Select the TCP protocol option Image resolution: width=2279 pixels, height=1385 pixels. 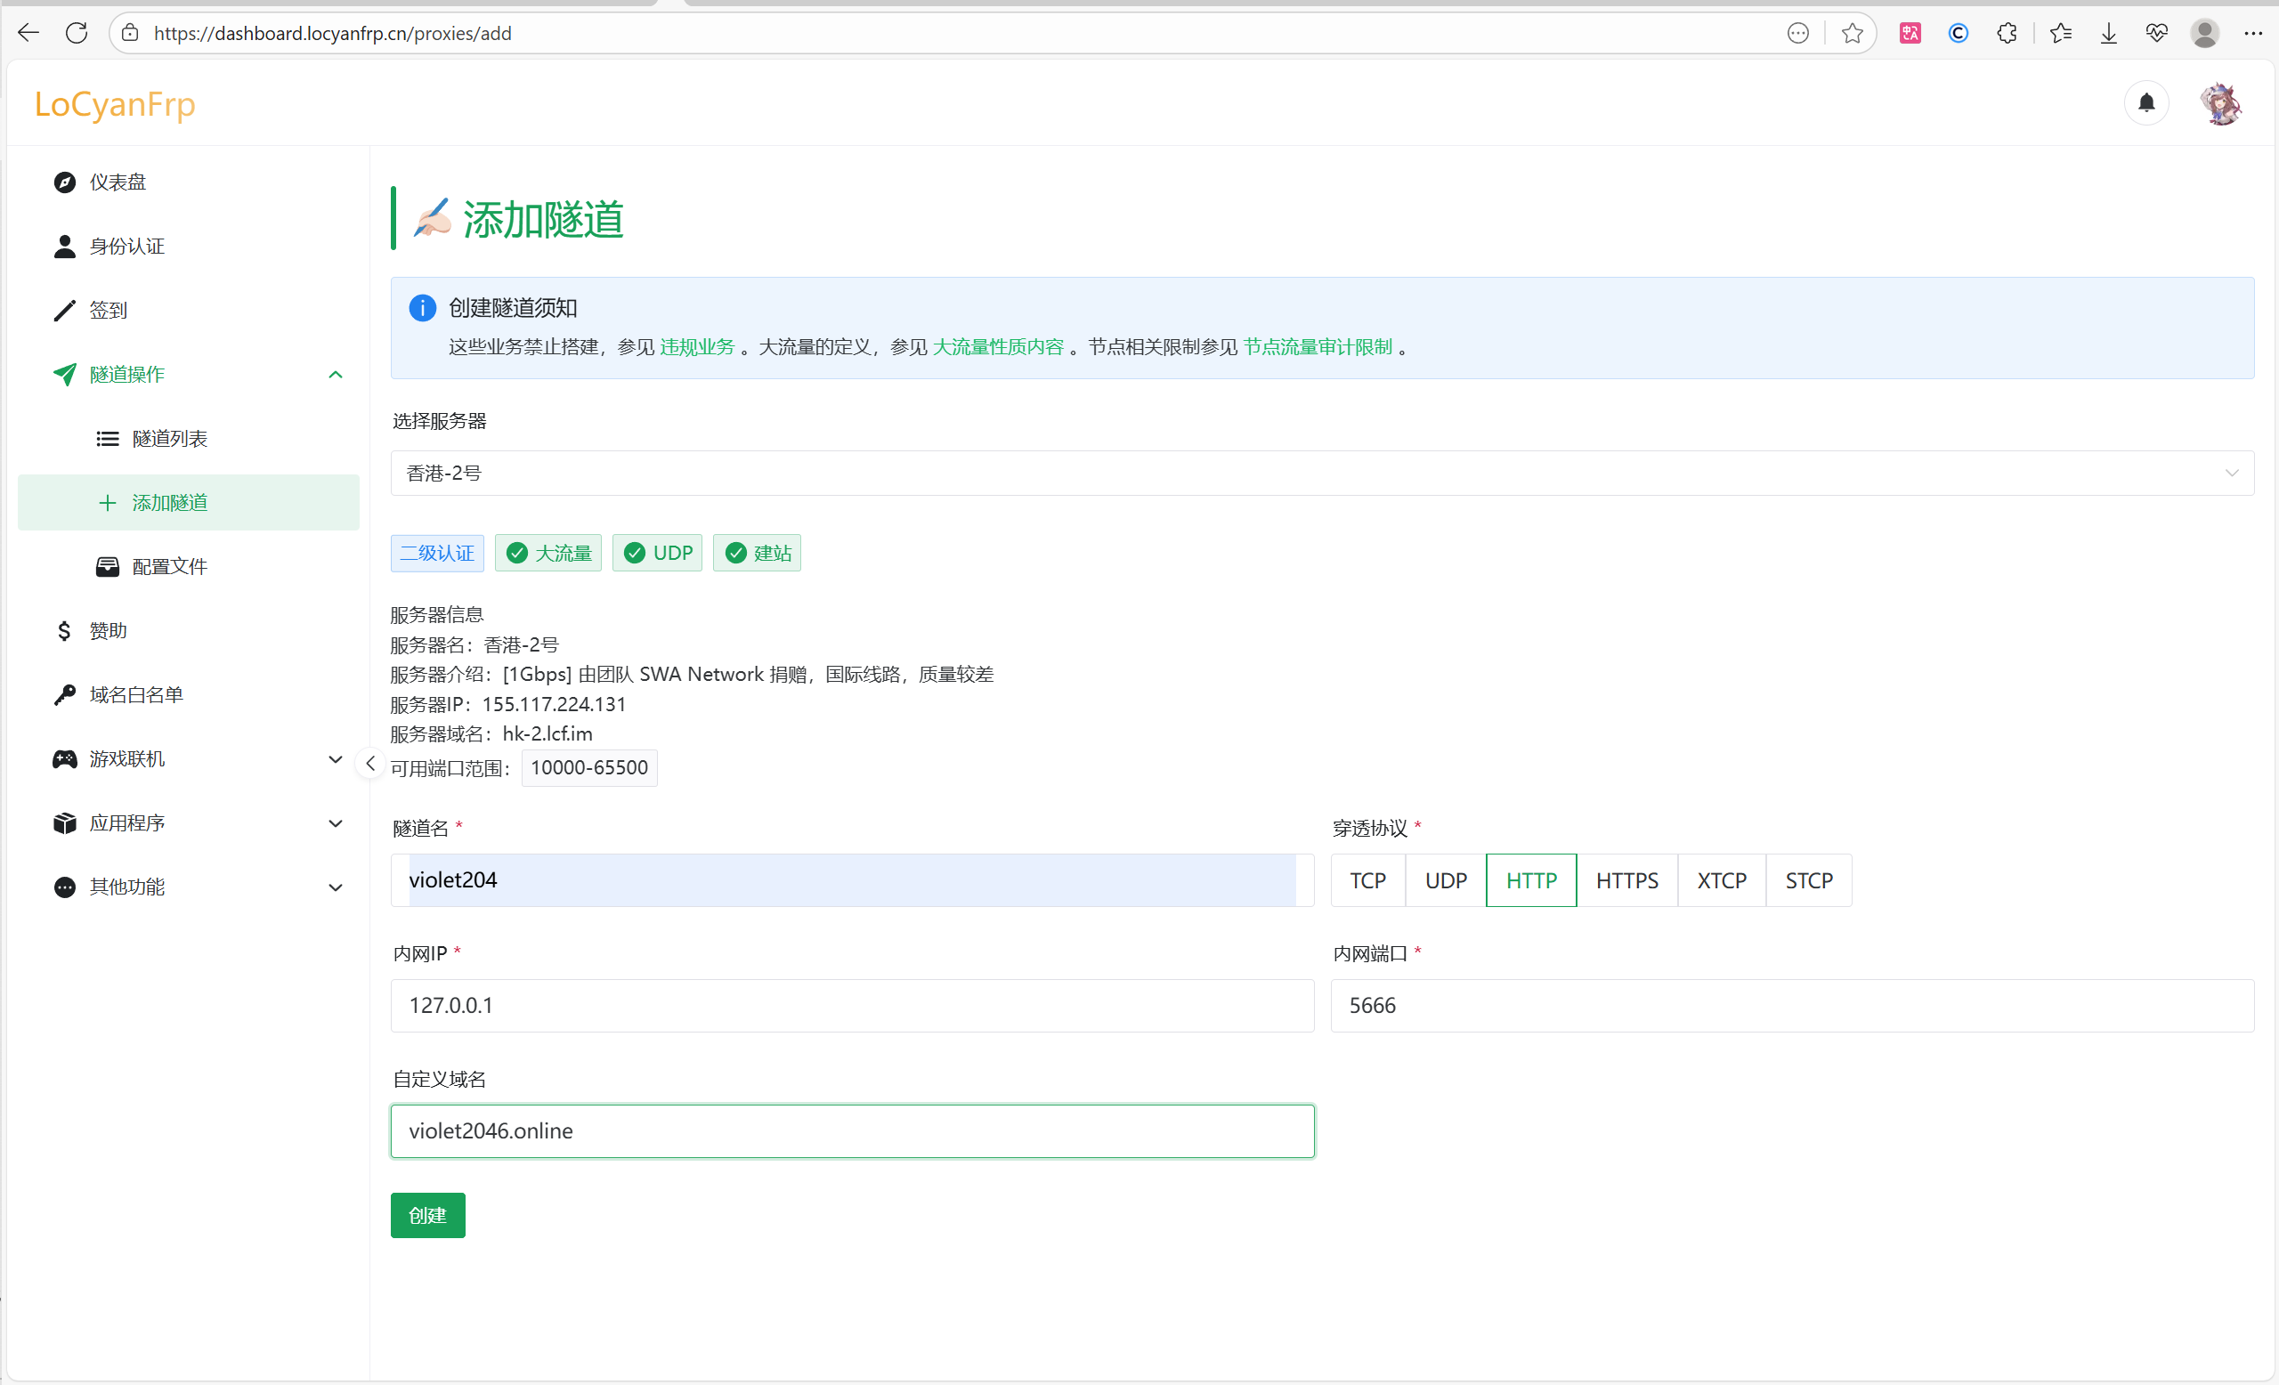(1367, 880)
